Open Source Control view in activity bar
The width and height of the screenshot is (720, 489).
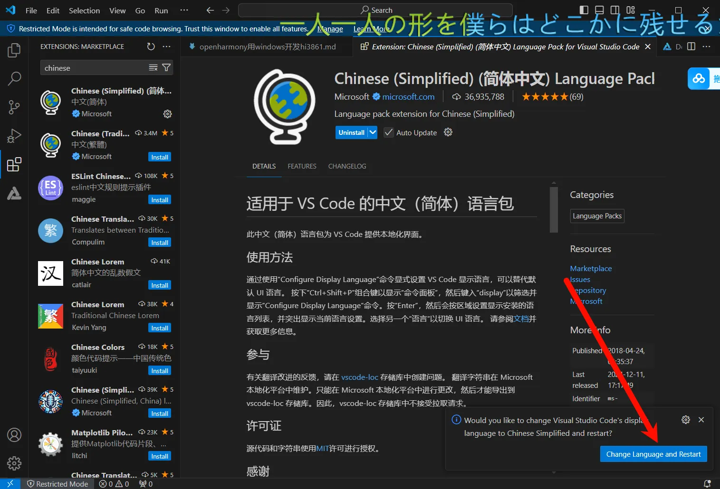pos(14,107)
